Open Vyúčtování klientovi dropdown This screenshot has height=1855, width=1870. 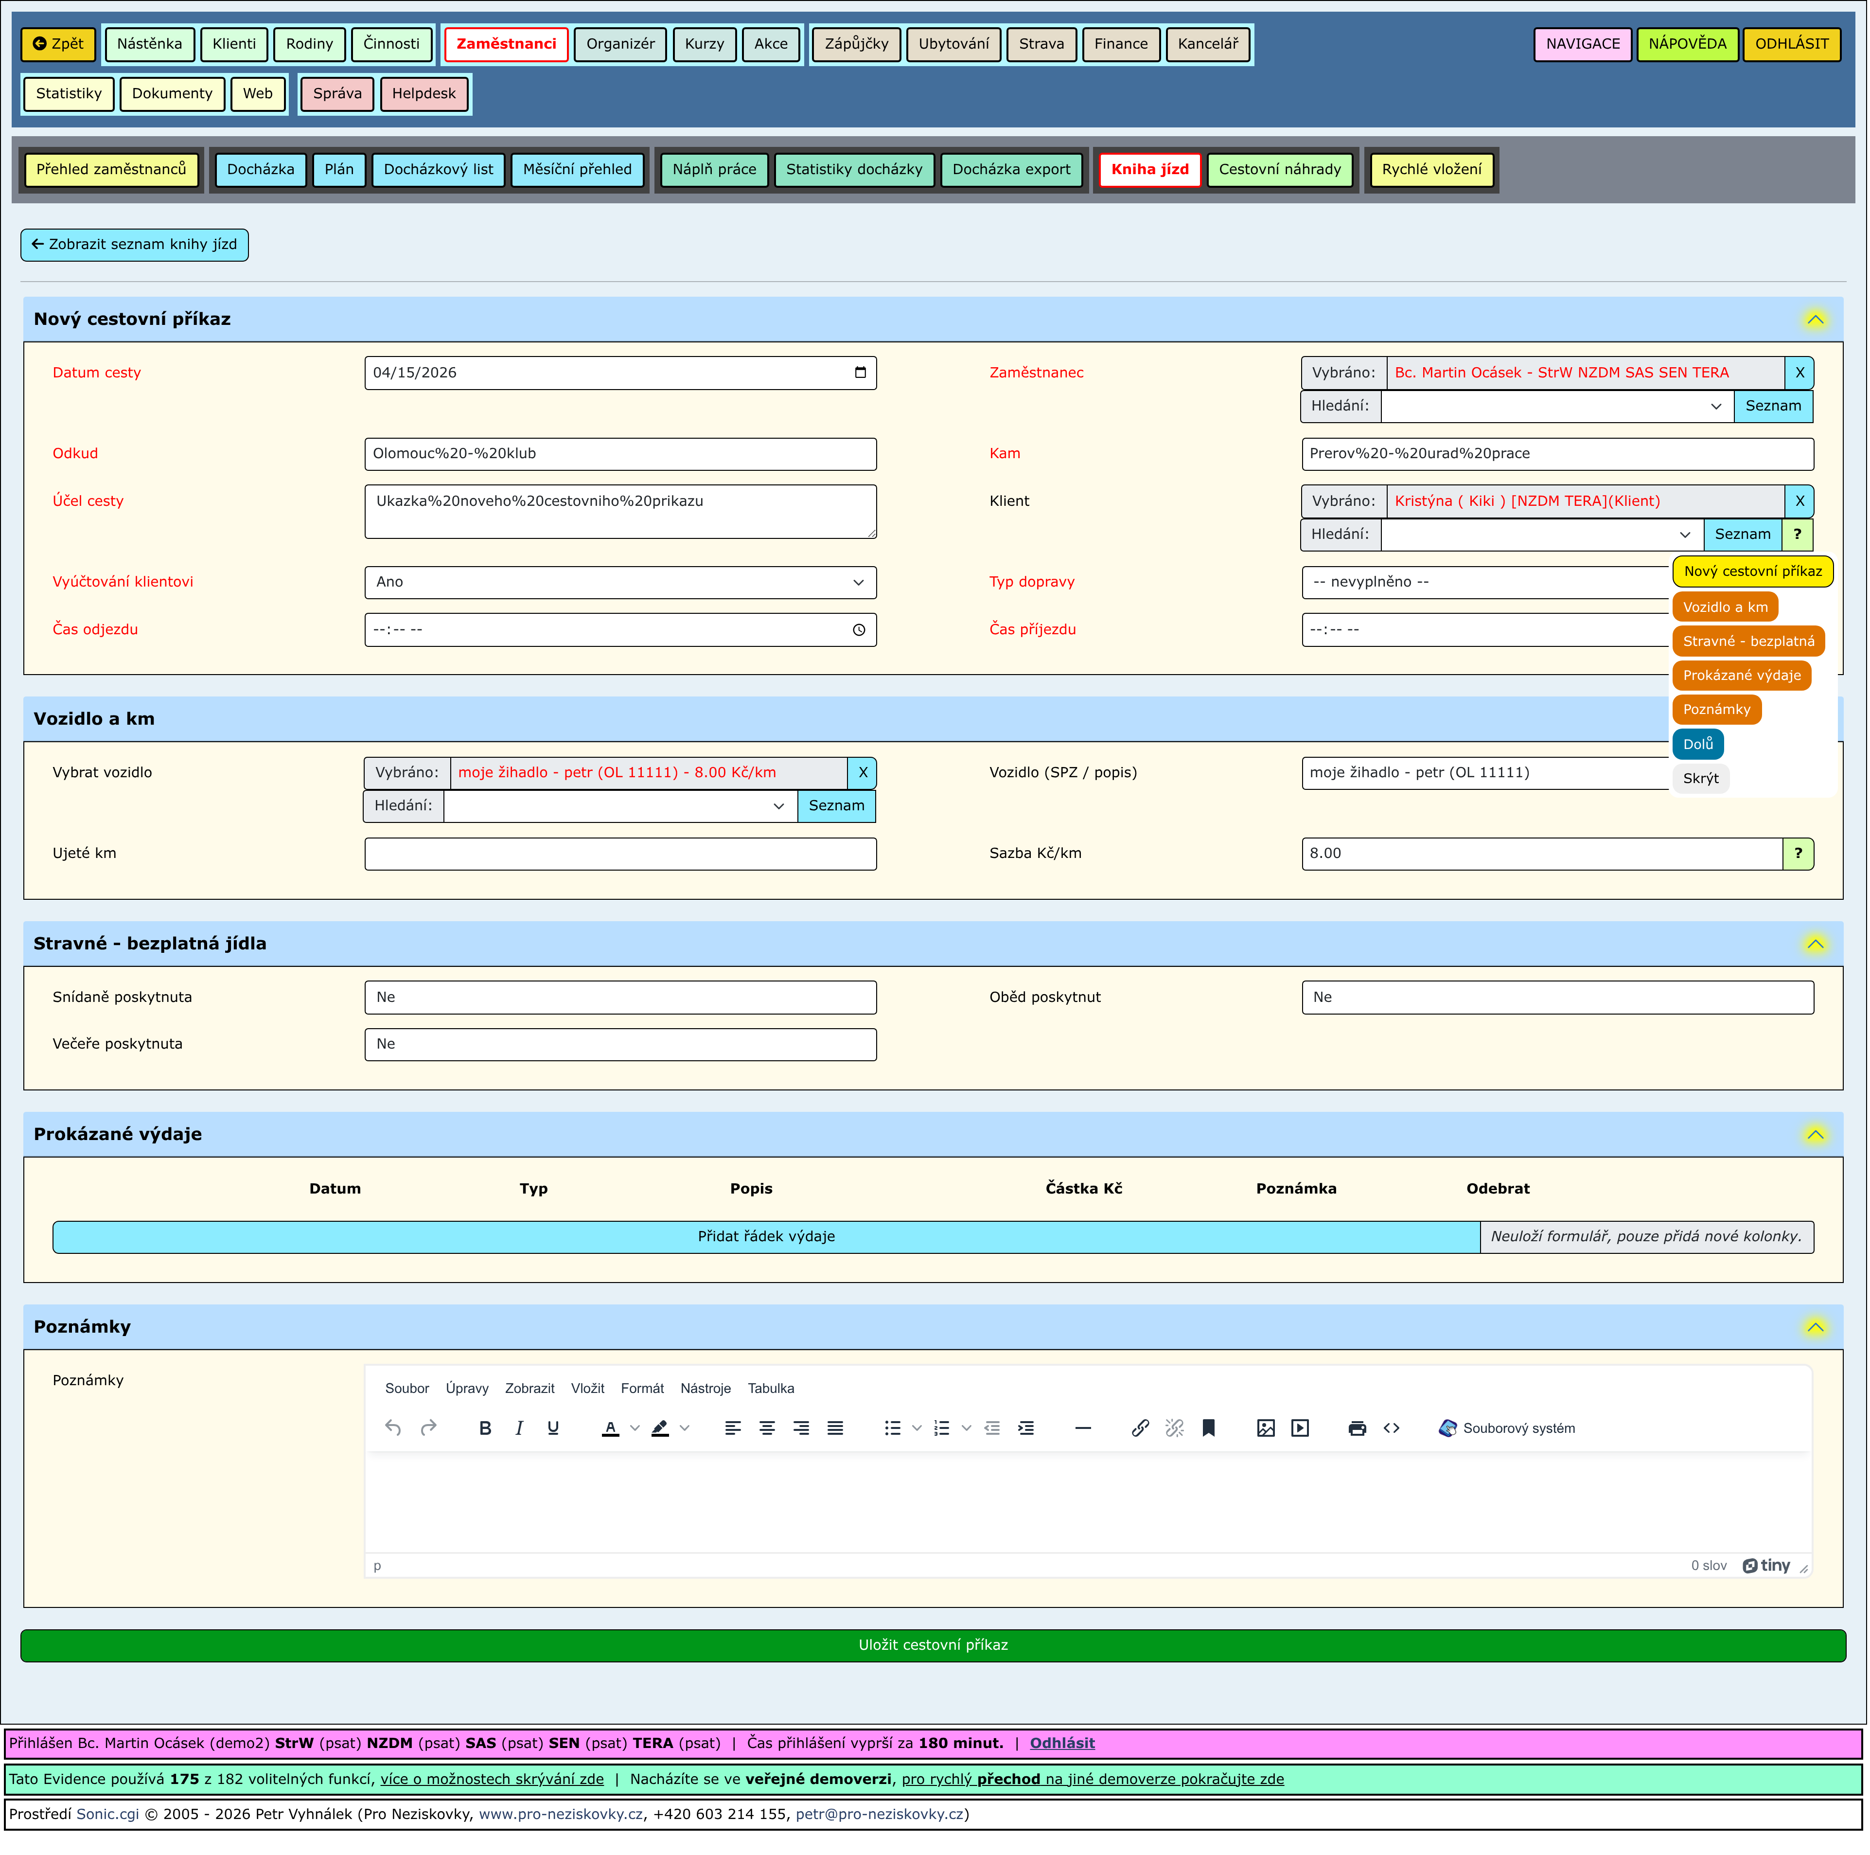click(620, 582)
